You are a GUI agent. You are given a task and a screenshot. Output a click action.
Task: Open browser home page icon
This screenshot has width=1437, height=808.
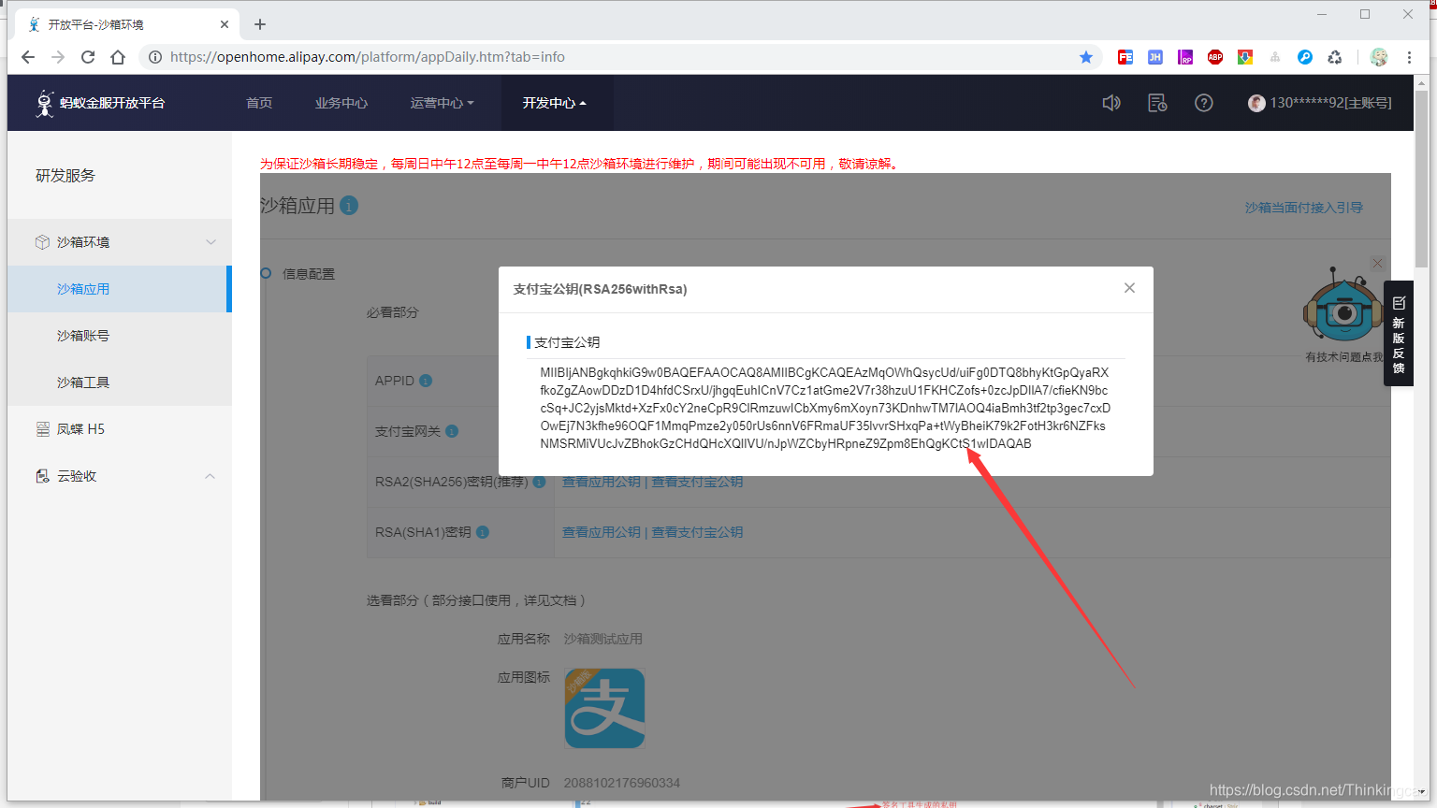(118, 57)
